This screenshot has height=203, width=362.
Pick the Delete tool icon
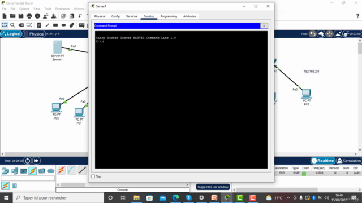pyautogui.click(x=21, y=25)
